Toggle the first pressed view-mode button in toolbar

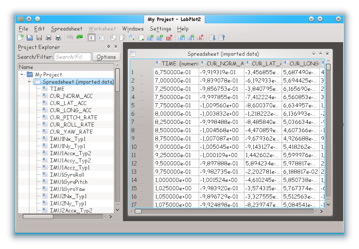91,38
